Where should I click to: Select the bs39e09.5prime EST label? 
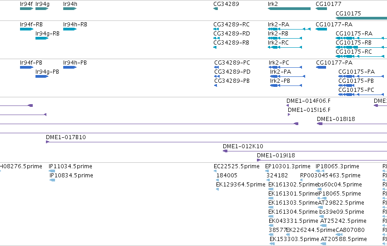click(342, 212)
